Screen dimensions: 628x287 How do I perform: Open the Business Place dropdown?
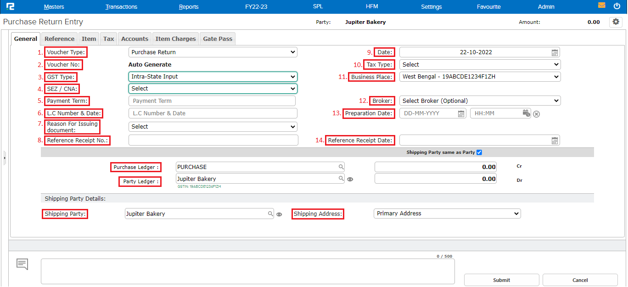(480, 77)
